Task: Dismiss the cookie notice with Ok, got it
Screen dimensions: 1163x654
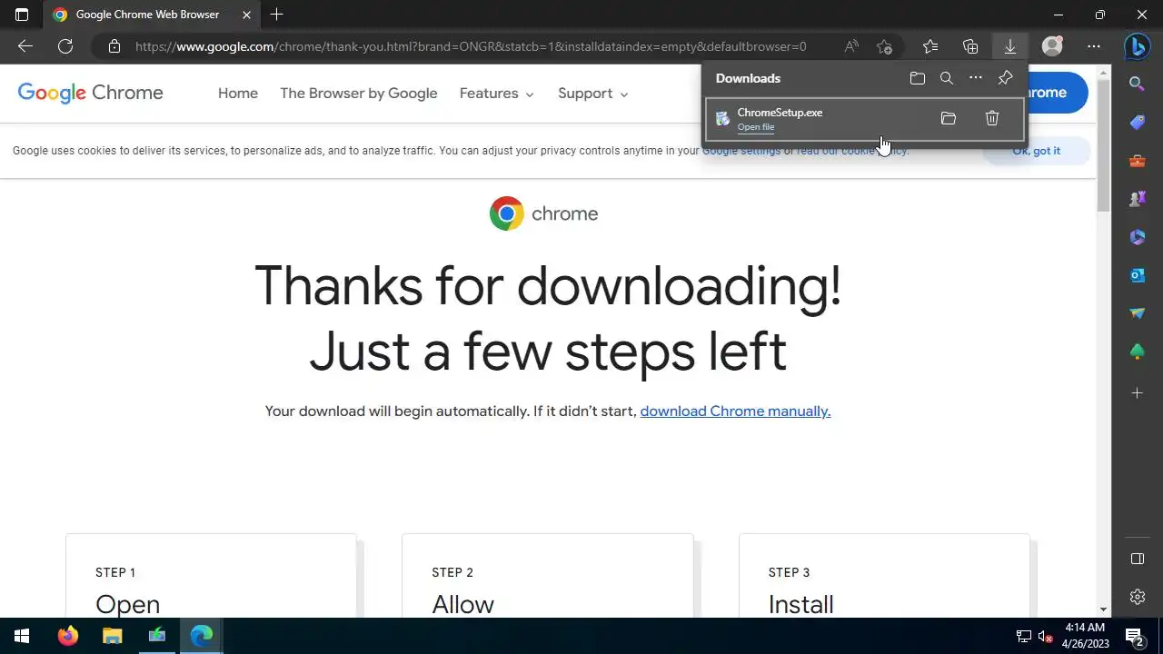Action: [1036, 151]
